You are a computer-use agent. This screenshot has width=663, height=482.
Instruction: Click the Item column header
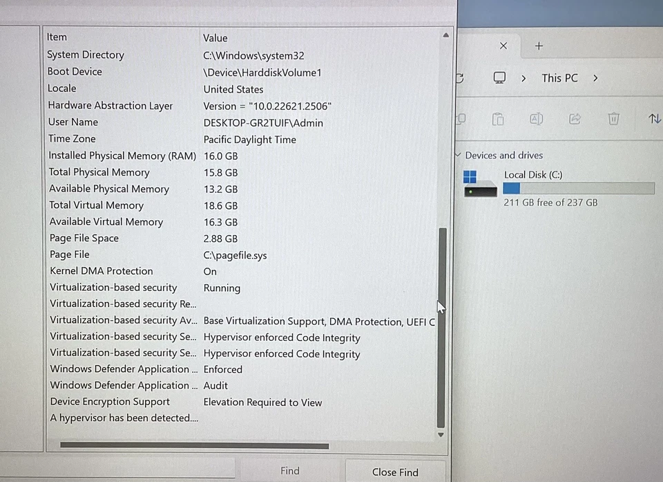pos(57,37)
